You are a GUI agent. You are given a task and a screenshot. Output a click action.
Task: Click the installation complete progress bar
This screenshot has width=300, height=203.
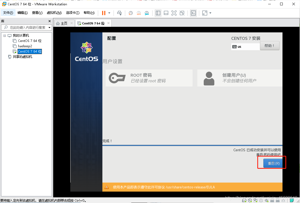(x=192, y=145)
